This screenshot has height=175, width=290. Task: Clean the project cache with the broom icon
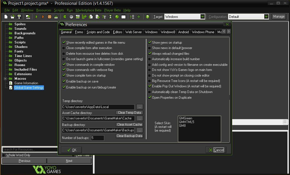[56, 17]
